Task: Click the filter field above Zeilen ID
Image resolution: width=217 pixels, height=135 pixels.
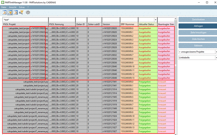Action: pyautogui.click(x=81, y=20)
